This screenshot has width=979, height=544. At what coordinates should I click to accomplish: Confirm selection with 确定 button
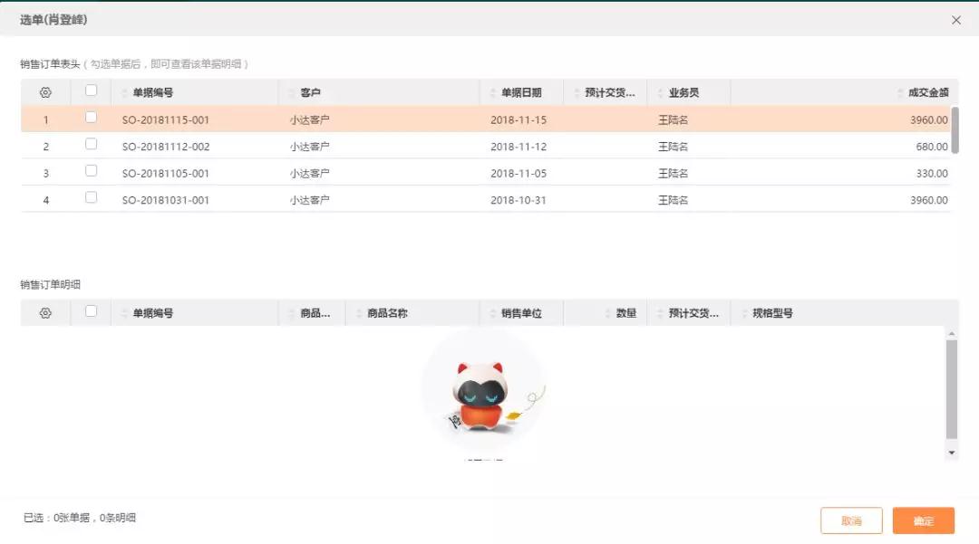click(x=923, y=521)
